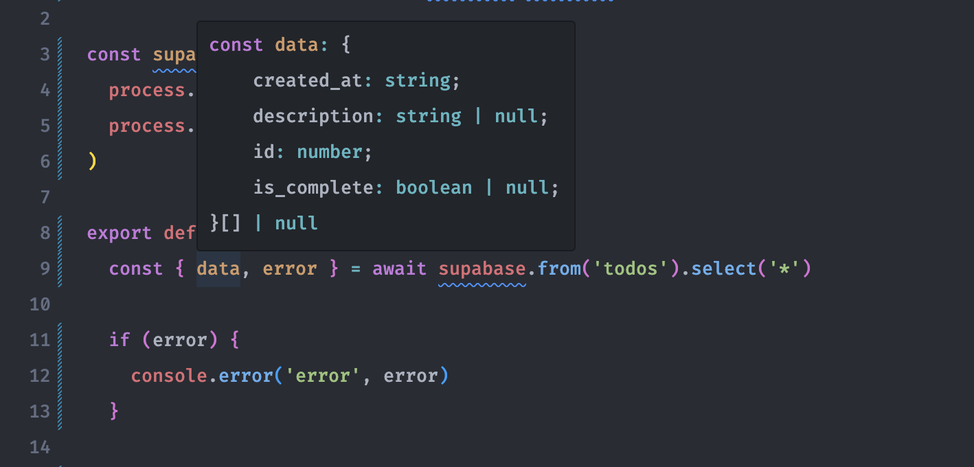
Task: Click the closing parenthesis on line 6
Action: 92,161
